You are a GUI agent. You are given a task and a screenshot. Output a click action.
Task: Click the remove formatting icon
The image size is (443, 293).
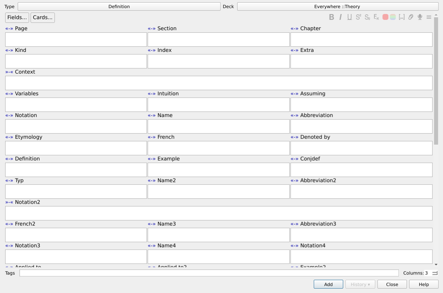point(376,17)
